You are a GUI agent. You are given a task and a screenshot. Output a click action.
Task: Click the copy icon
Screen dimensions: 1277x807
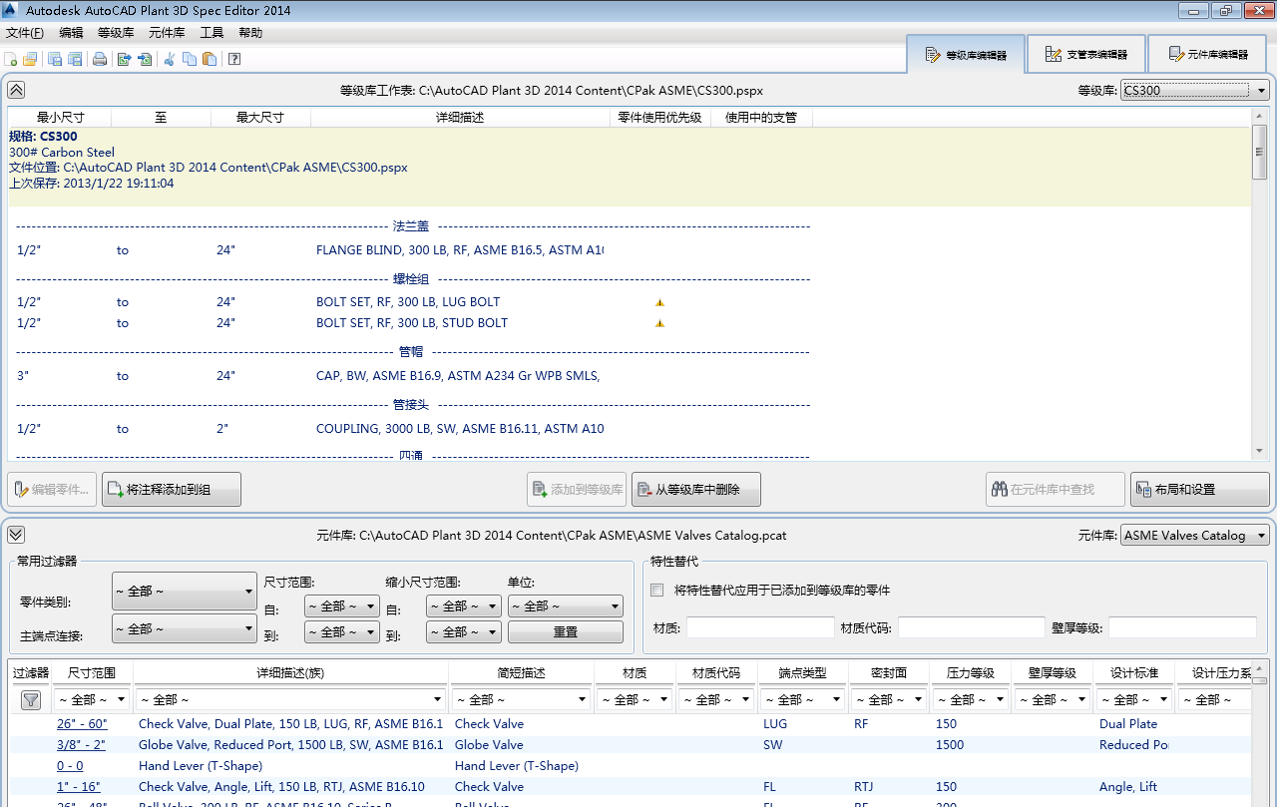tap(190, 59)
